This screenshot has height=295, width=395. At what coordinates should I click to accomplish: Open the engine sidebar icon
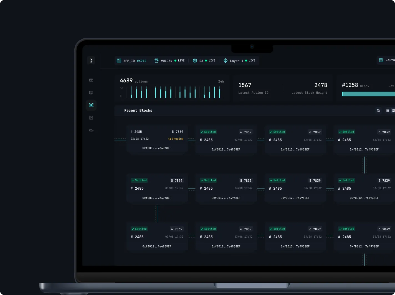pos(91,130)
